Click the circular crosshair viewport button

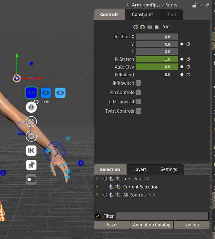(x=31, y=122)
